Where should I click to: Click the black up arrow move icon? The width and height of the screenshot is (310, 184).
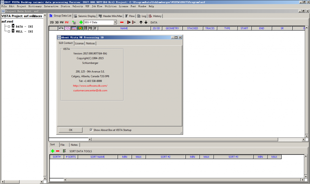(141, 22)
